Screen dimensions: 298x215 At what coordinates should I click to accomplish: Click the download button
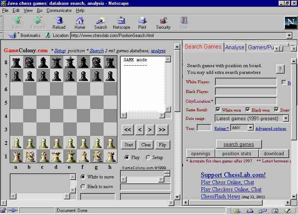(274, 153)
